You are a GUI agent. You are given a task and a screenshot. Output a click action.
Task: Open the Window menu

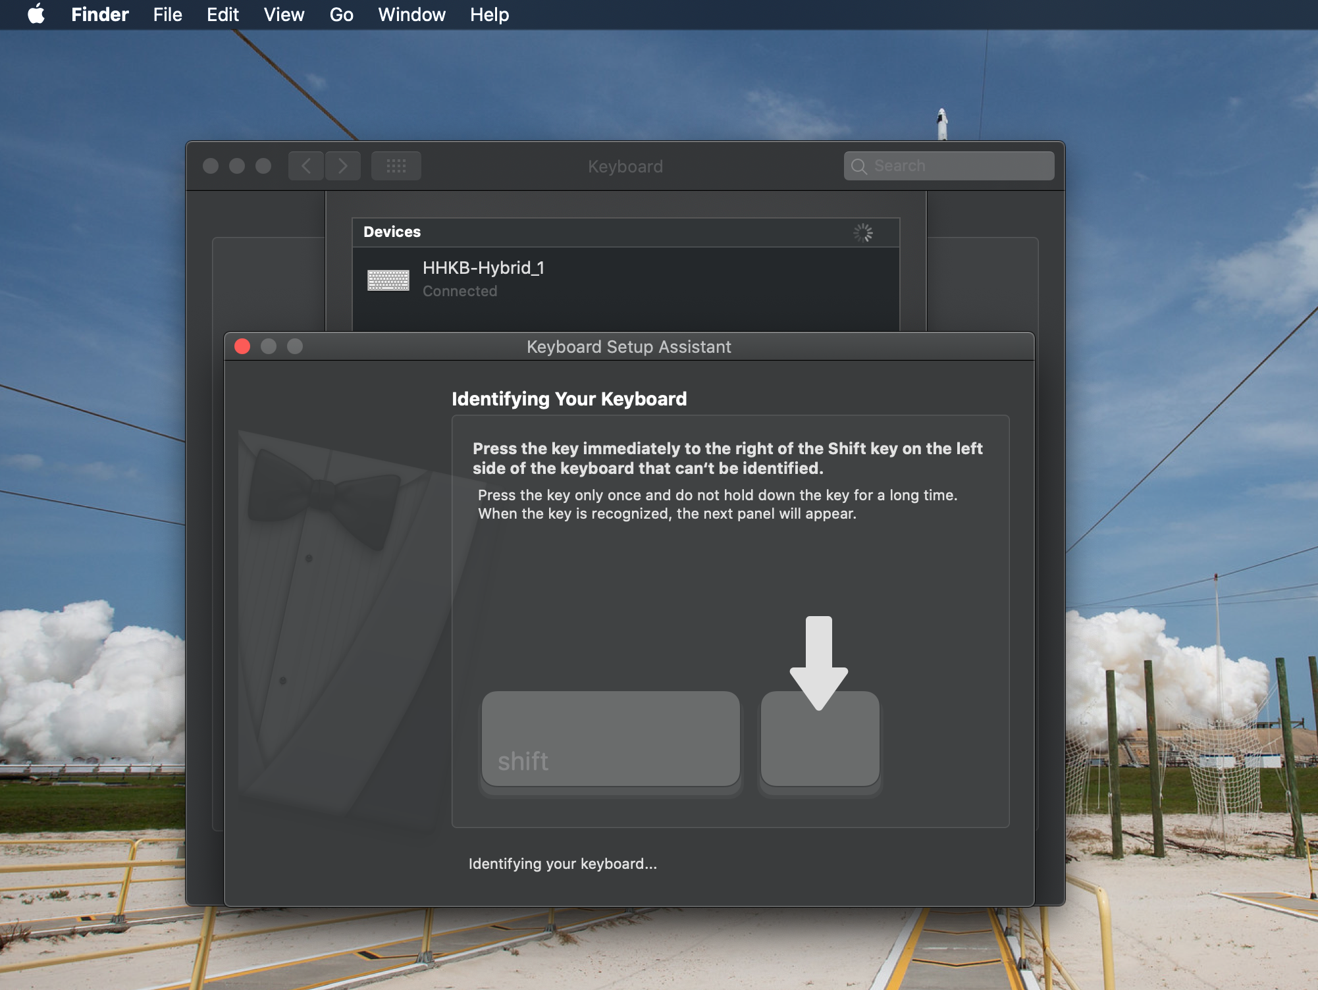411,14
